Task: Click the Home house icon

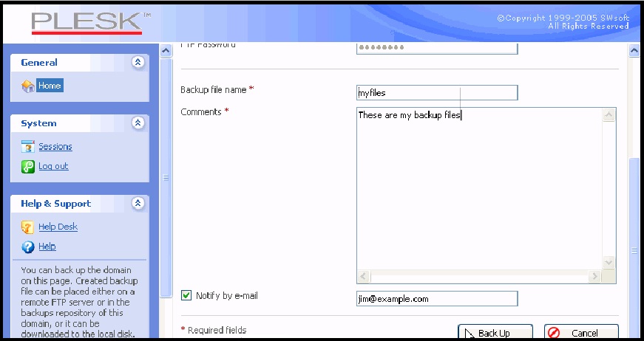Action: (x=28, y=86)
